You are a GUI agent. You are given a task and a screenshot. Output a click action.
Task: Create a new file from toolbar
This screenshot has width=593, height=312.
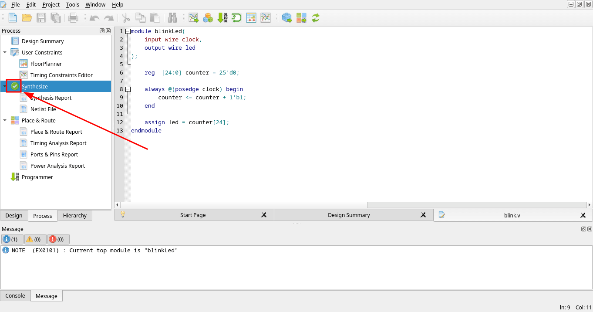click(x=13, y=18)
